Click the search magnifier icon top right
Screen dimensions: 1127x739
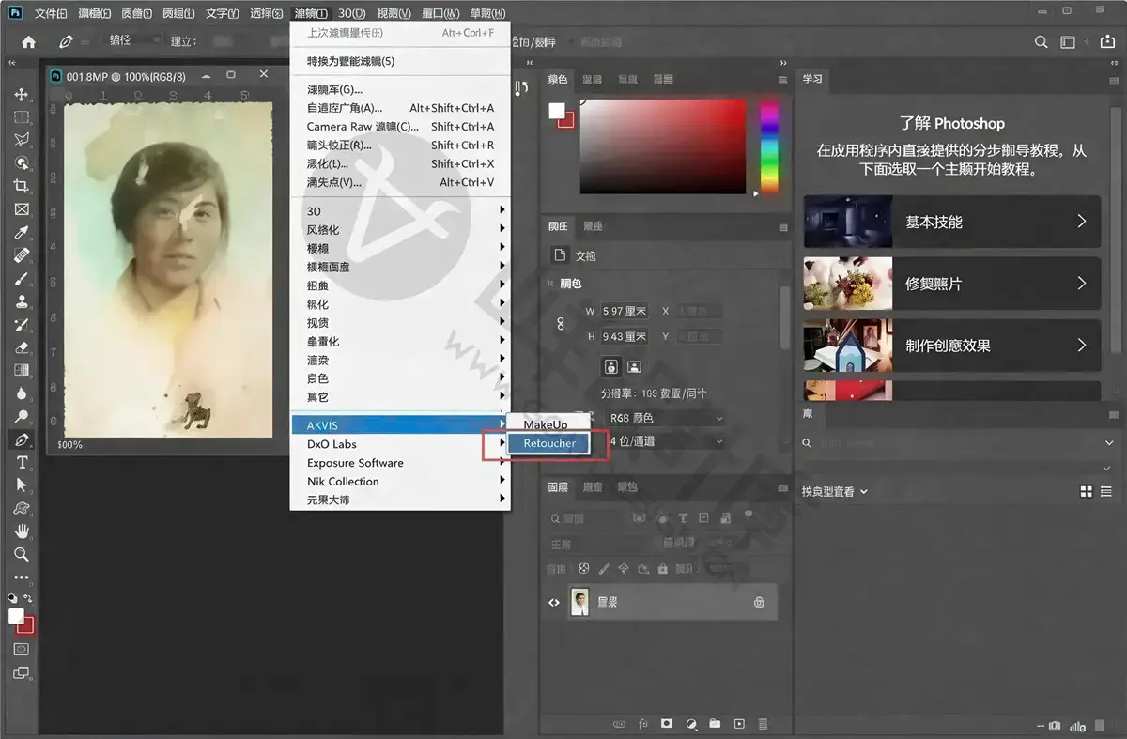1041,42
